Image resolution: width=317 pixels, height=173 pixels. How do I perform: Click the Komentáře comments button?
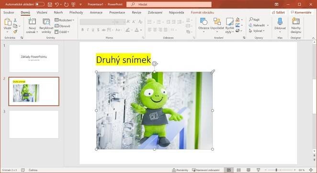[301, 12]
